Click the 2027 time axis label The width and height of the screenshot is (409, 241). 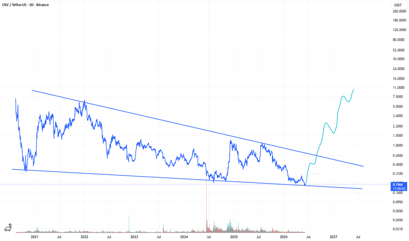[x=334, y=237]
